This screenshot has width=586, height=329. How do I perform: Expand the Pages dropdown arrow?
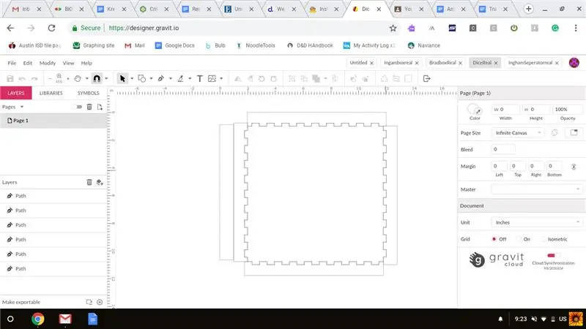click(x=22, y=107)
